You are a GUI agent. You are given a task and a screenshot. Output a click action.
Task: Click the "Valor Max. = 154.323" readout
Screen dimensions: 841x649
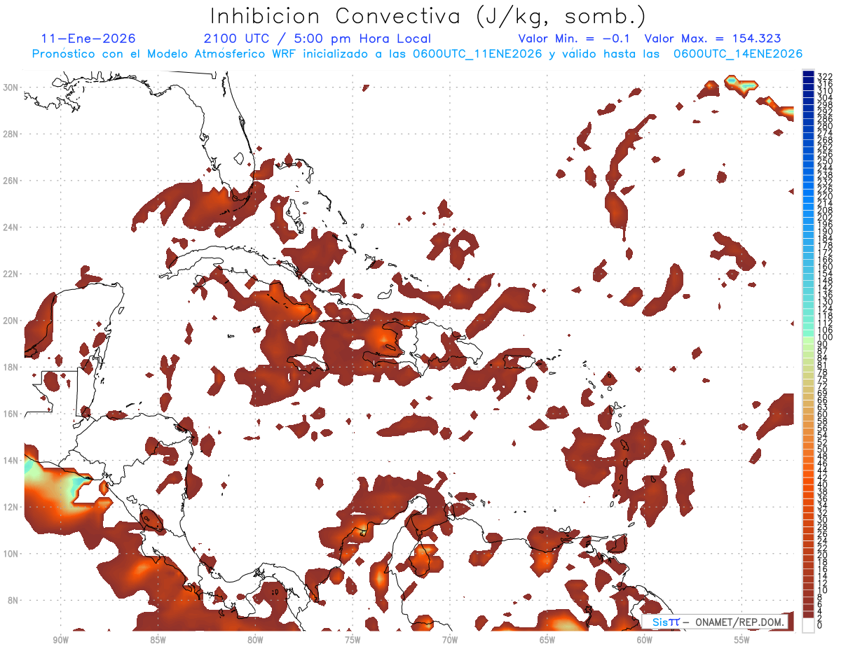tap(712, 39)
